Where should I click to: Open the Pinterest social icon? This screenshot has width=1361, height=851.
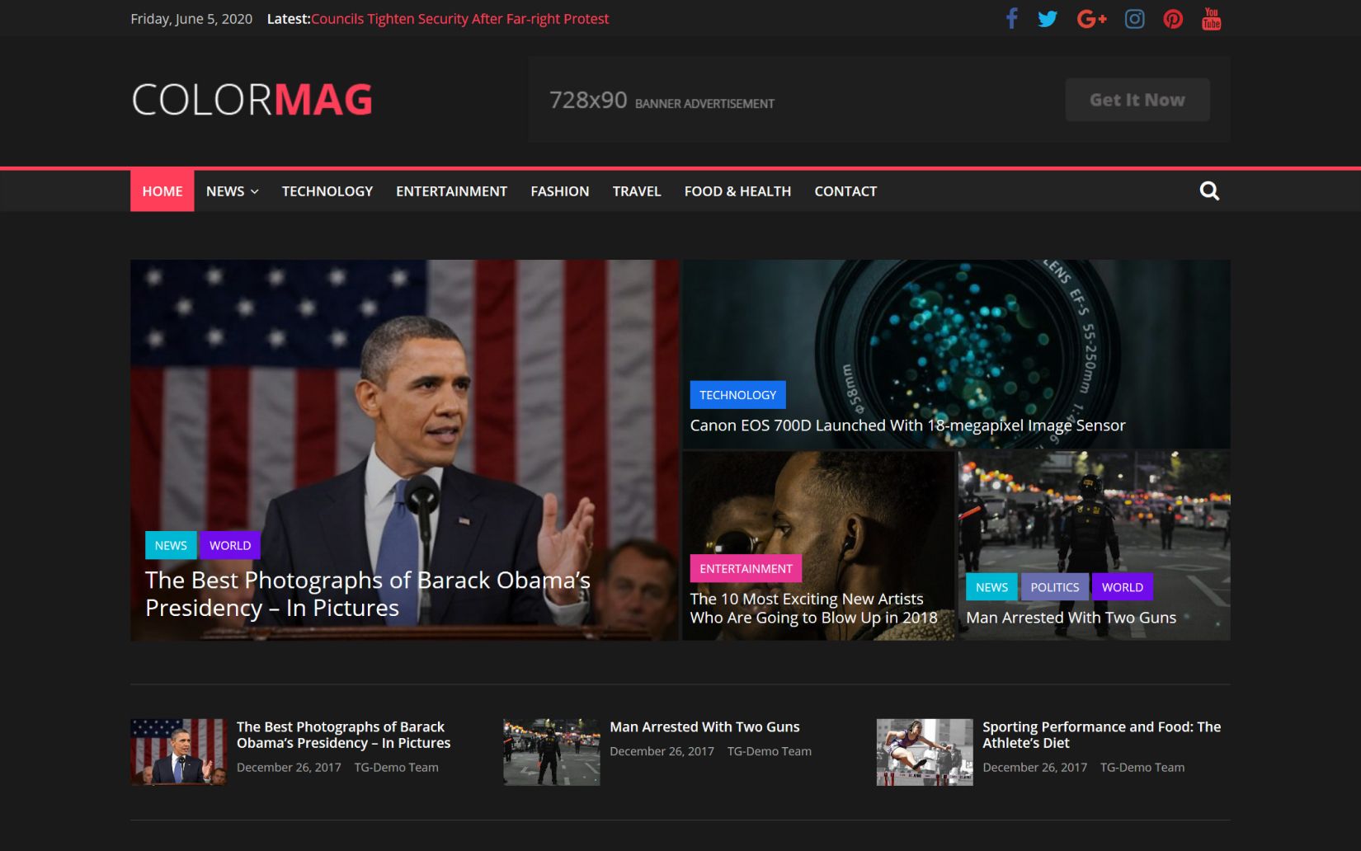click(x=1172, y=18)
